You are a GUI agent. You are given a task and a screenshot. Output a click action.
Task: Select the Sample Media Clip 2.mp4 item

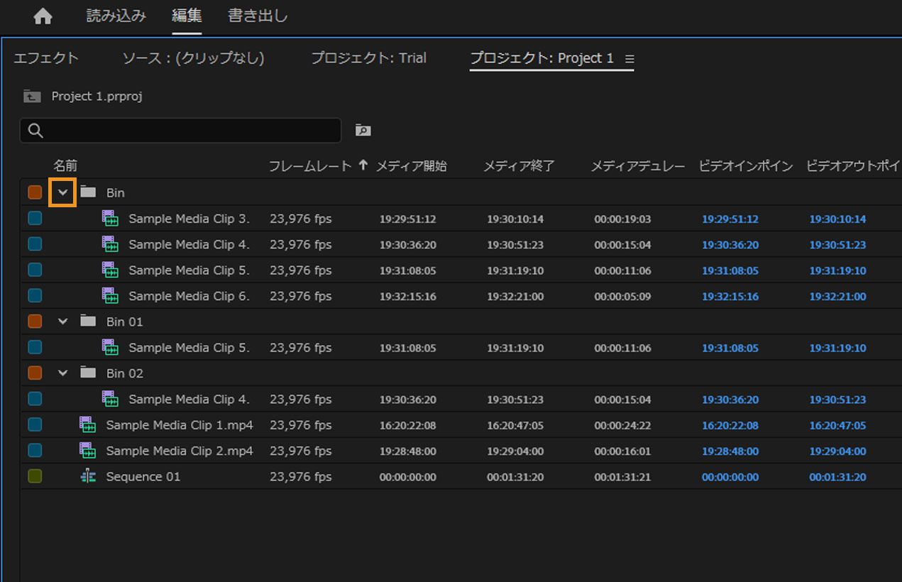click(x=180, y=451)
